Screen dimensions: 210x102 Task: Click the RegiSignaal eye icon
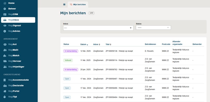pyautogui.click(x=5, y=26)
